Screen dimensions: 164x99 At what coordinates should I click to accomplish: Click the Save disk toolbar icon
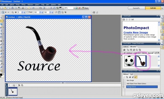8,8
